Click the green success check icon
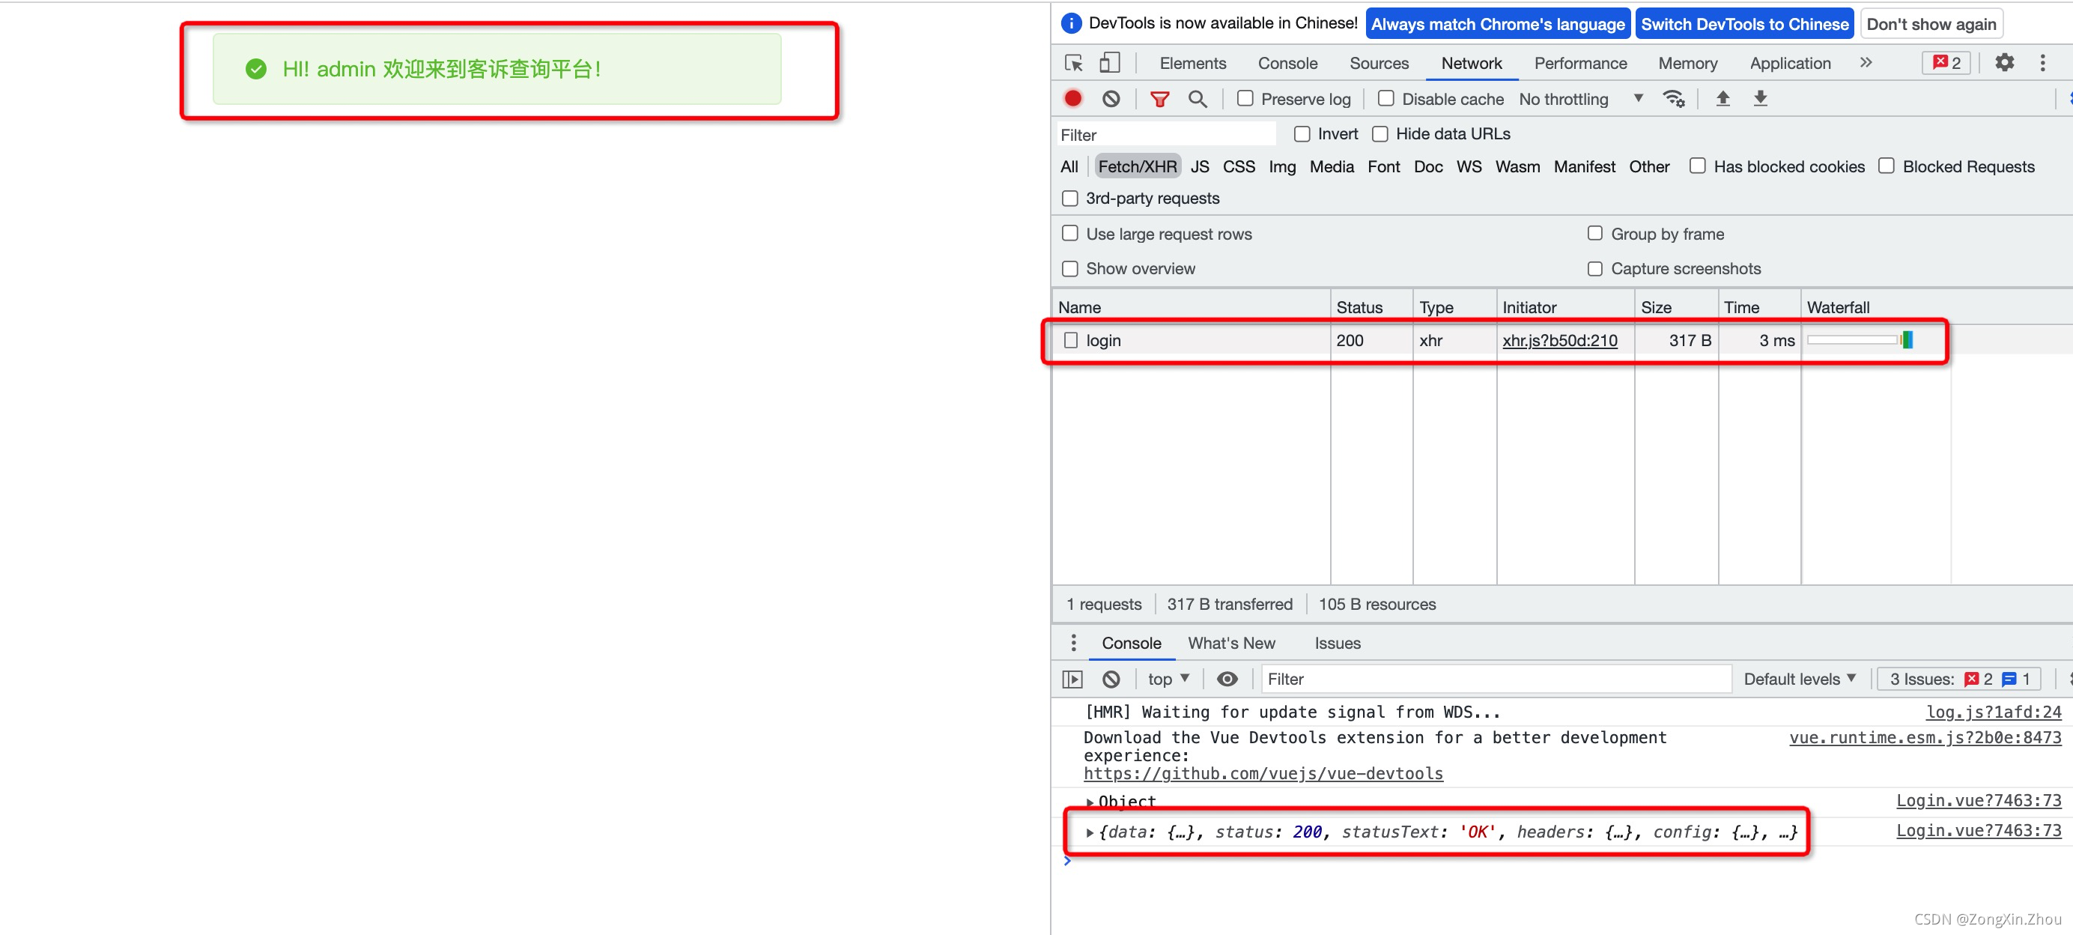The height and width of the screenshot is (935, 2073). pos(256,69)
